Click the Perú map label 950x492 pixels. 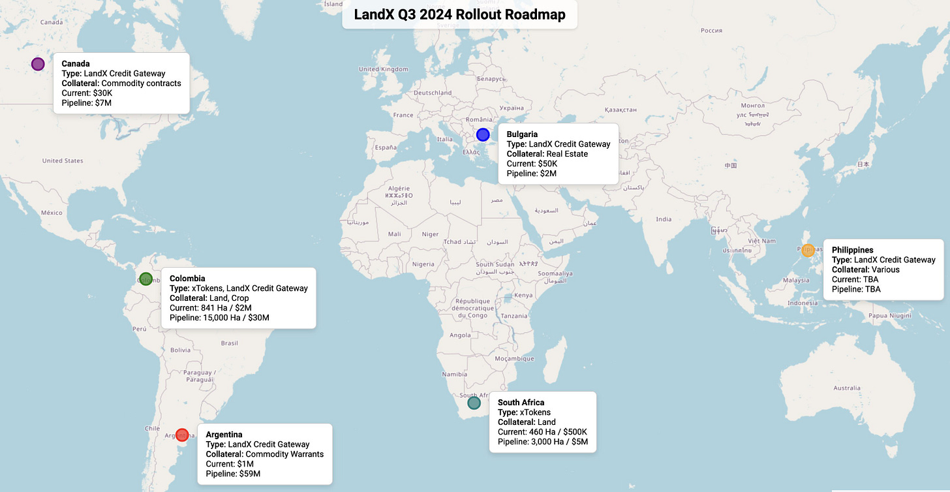point(140,330)
